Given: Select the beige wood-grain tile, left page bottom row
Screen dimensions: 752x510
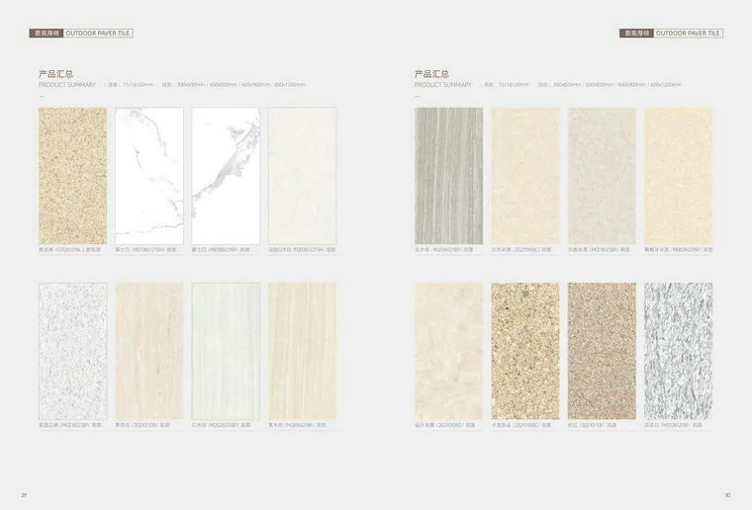Looking at the screenshot, I should pyautogui.click(x=149, y=351).
